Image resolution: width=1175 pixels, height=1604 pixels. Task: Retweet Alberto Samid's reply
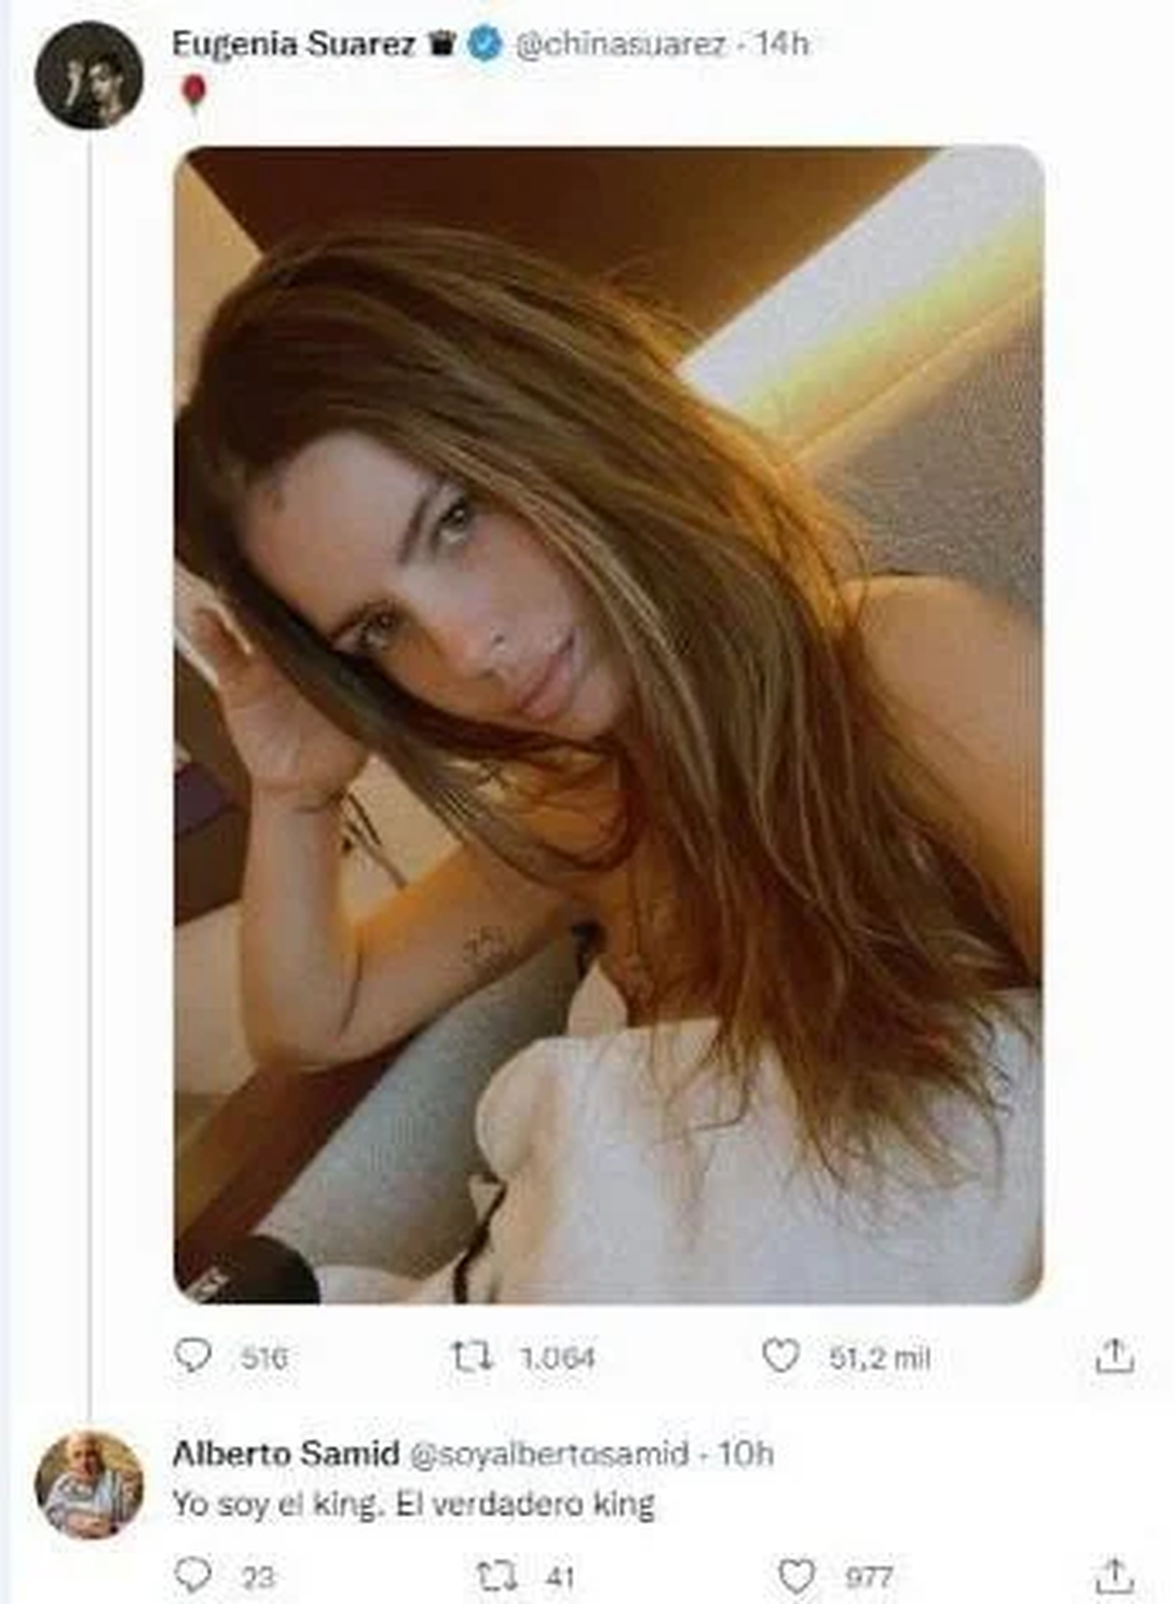(495, 1576)
